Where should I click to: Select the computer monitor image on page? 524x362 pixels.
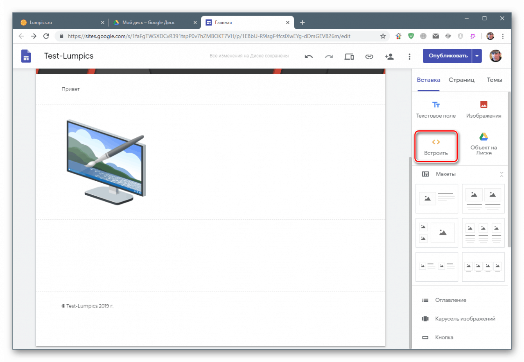coord(106,162)
